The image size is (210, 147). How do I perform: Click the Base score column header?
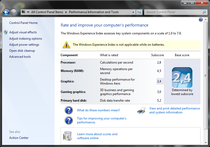[x=182, y=55]
